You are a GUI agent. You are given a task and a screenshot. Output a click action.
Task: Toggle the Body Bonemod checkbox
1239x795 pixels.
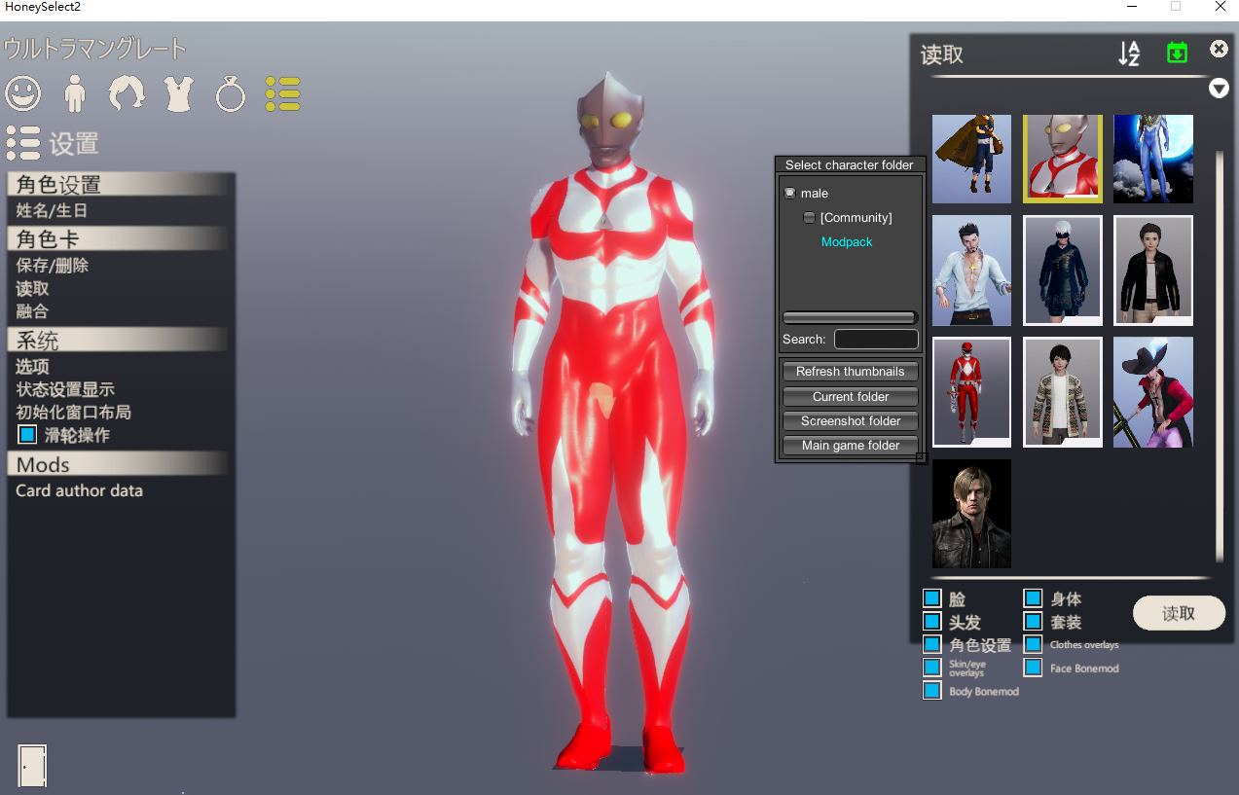click(x=932, y=691)
